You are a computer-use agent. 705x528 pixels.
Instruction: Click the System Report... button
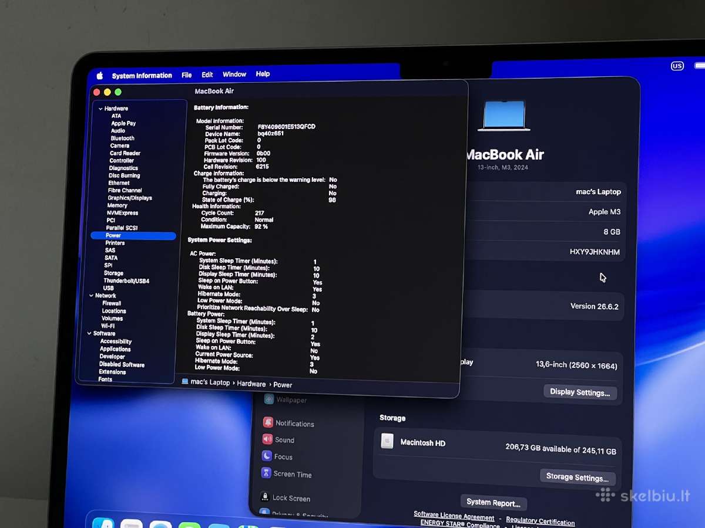(x=493, y=503)
